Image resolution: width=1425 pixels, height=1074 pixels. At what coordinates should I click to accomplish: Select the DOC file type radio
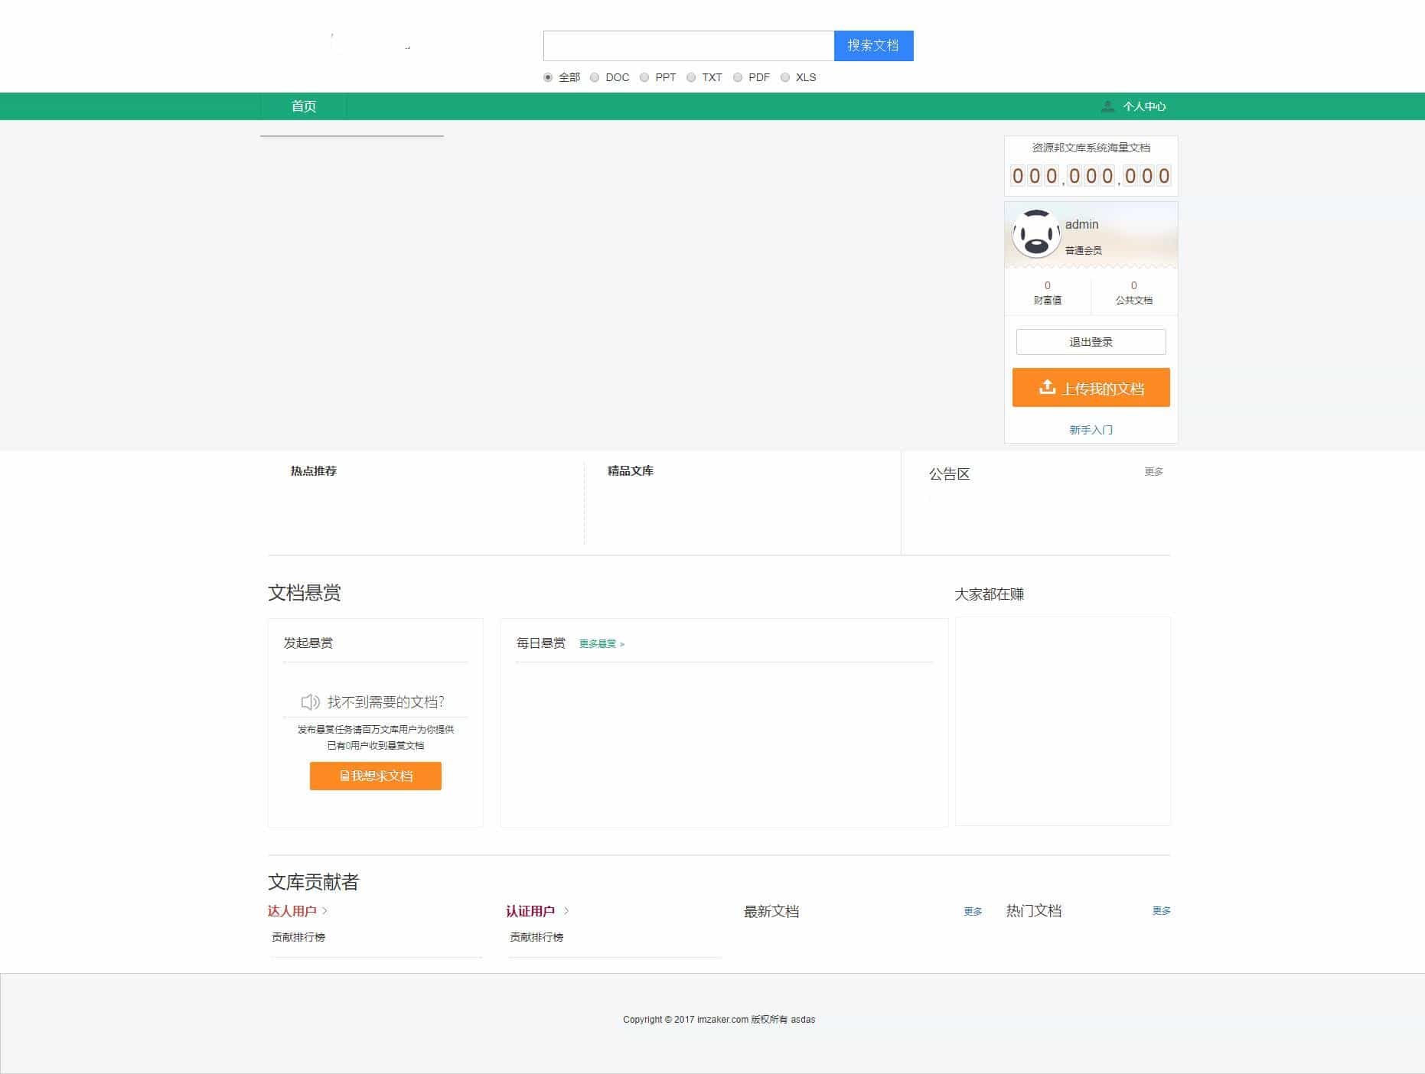click(595, 77)
